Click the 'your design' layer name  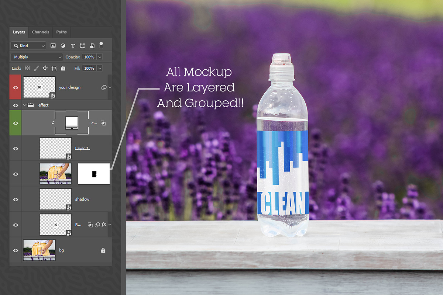(70, 87)
